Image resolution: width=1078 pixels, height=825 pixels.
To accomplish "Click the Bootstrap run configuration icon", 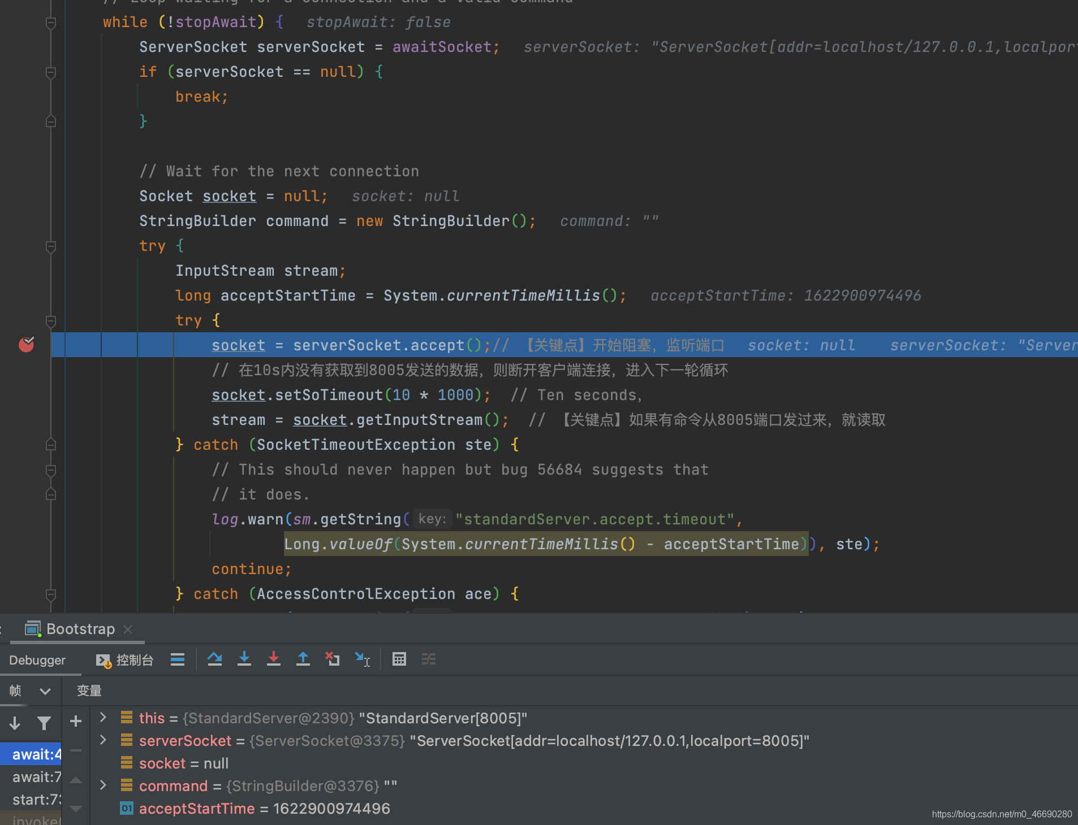I will (33, 629).
